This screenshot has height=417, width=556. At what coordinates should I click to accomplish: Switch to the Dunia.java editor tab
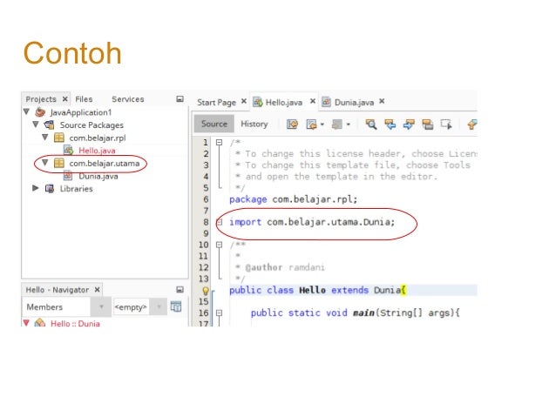(x=354, y=103)
